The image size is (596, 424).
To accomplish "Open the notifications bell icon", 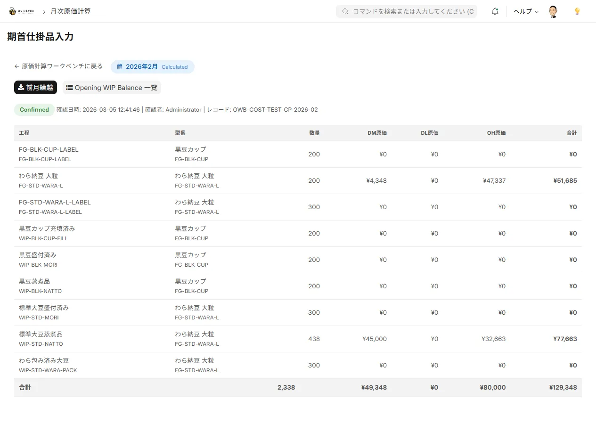I will tap(495, 11).
